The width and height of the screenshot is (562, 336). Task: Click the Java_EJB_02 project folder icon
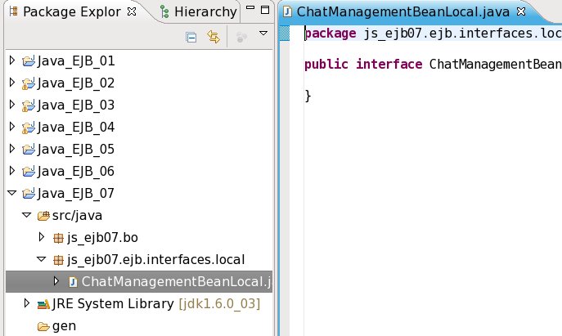29,83
